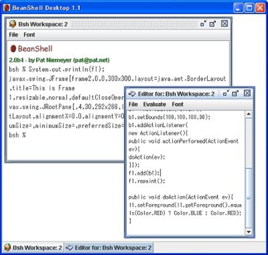Close the Bsh Workspace internal window
268x255 pixels.
224,23
